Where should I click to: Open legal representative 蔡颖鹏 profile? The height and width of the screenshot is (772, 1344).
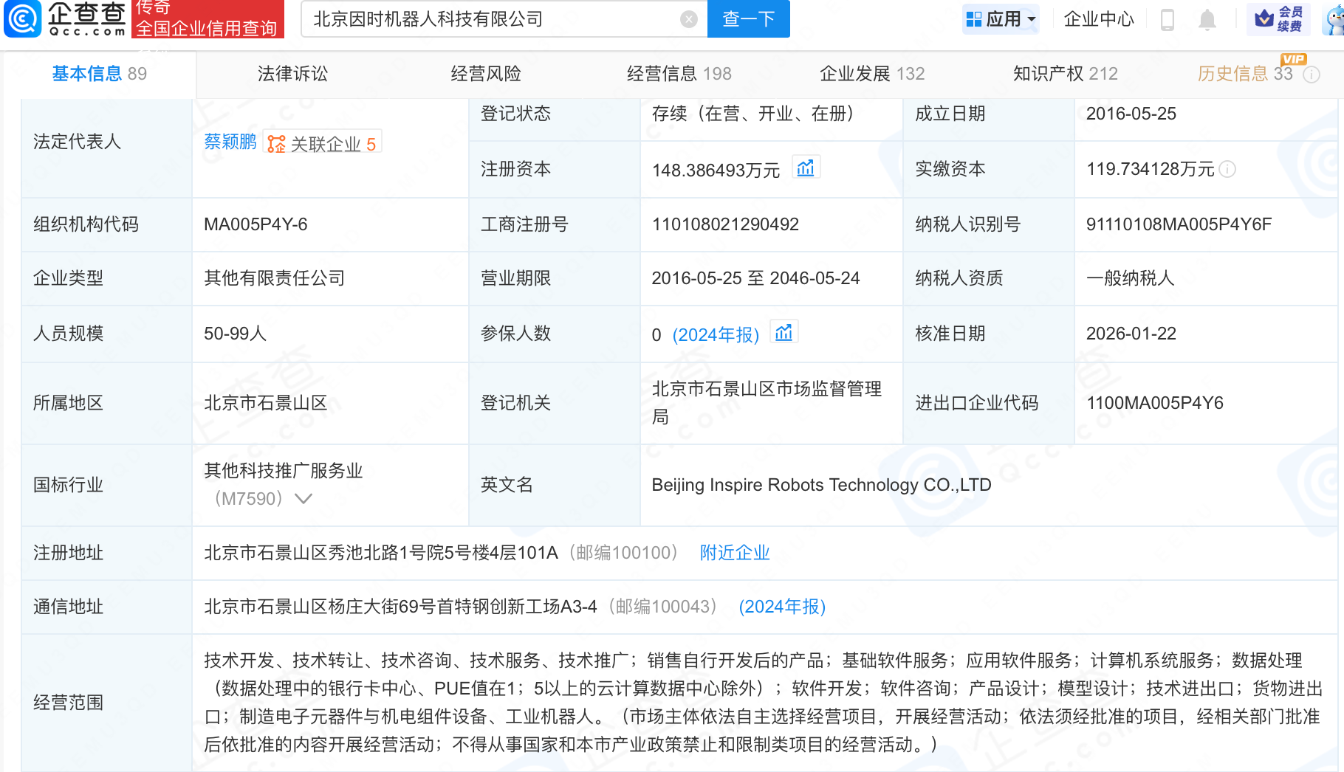pos(230,142)
